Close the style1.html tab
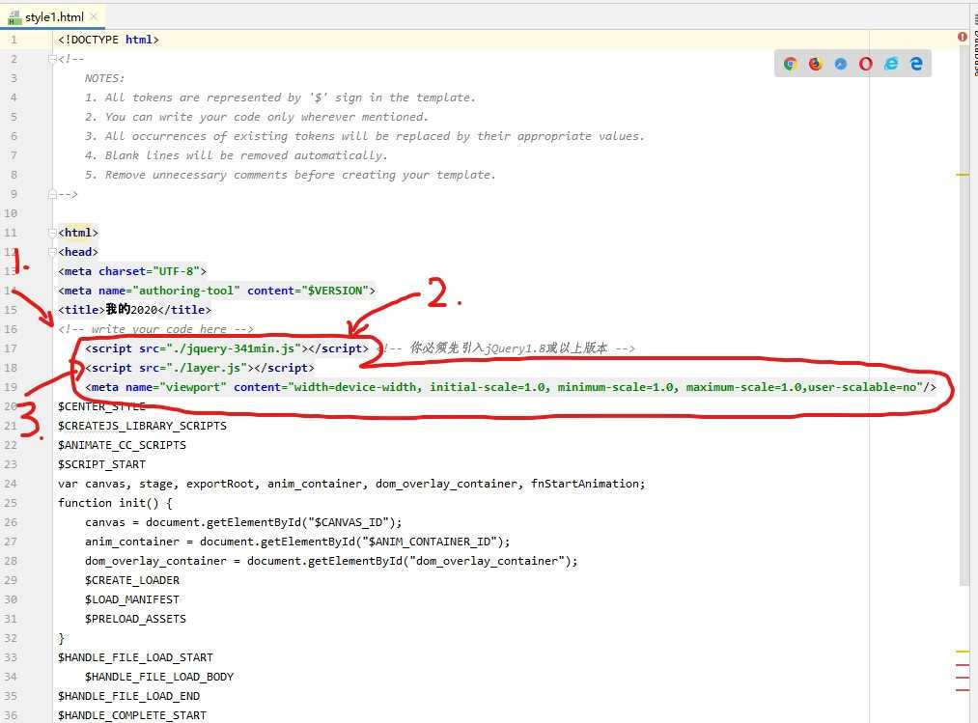978x723 pixels. (x=94, y=16)
